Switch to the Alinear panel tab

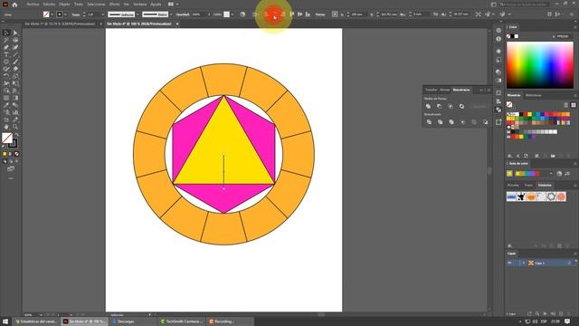(x=444, y=90)
